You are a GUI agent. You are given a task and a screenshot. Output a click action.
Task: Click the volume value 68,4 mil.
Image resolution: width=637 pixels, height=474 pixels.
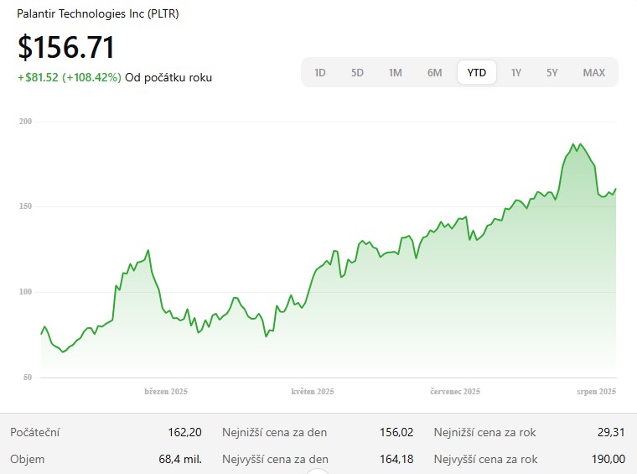click(180, 460)
